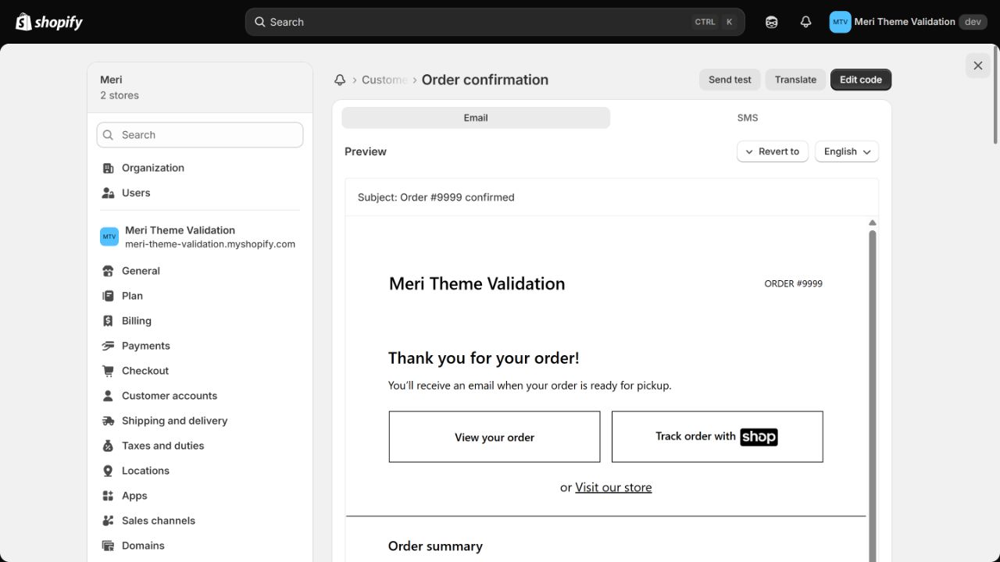Viewport: 1000px width, 562px height.
Task: Click the Checkout cart icon
Action: 108,371
